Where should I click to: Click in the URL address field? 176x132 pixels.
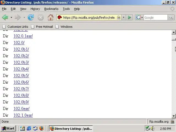(x=89, y=18)
